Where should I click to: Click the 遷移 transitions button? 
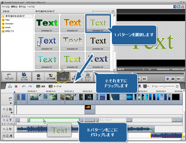point(39,77)
